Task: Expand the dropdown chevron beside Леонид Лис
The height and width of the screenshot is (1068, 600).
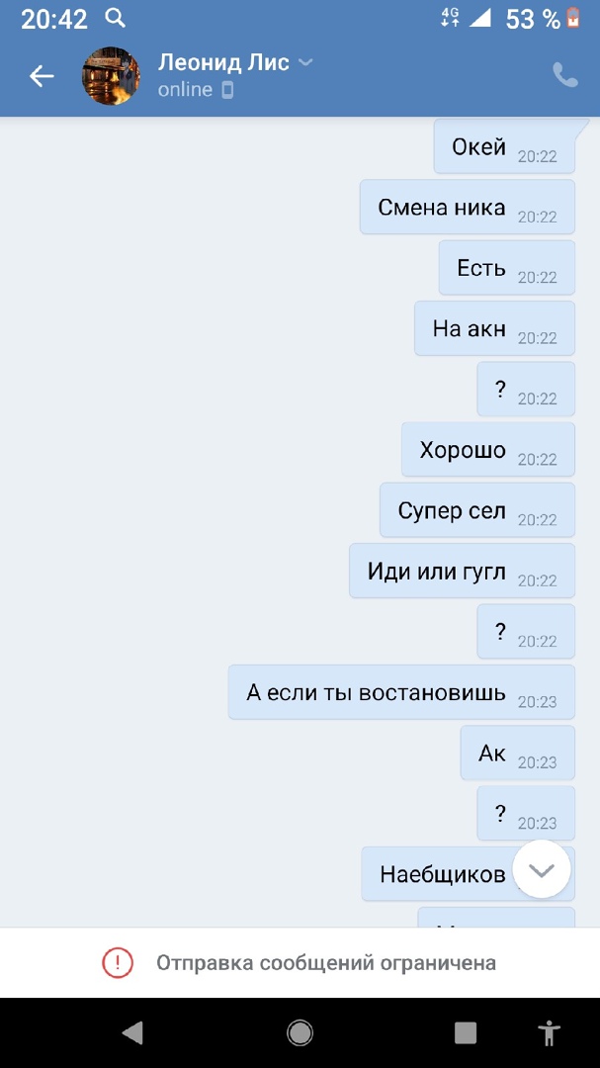Action: click(x=305, y=62)
